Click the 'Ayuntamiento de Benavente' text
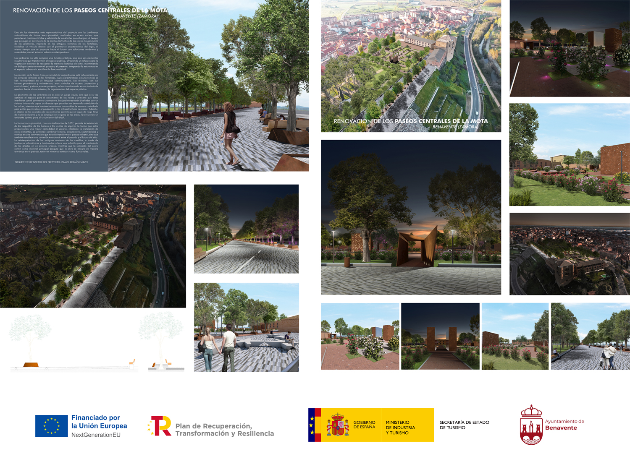Image resolution: width=630 pixels, height=472 pixels. click(564, 425)
